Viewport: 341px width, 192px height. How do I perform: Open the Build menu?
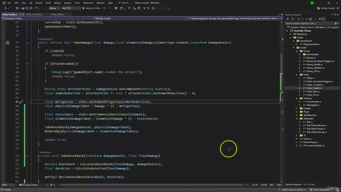[x=48, y=3]
